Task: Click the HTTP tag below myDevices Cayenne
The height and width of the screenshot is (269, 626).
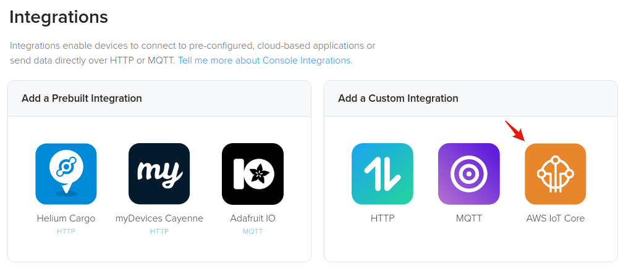Action: pos(159,231)
